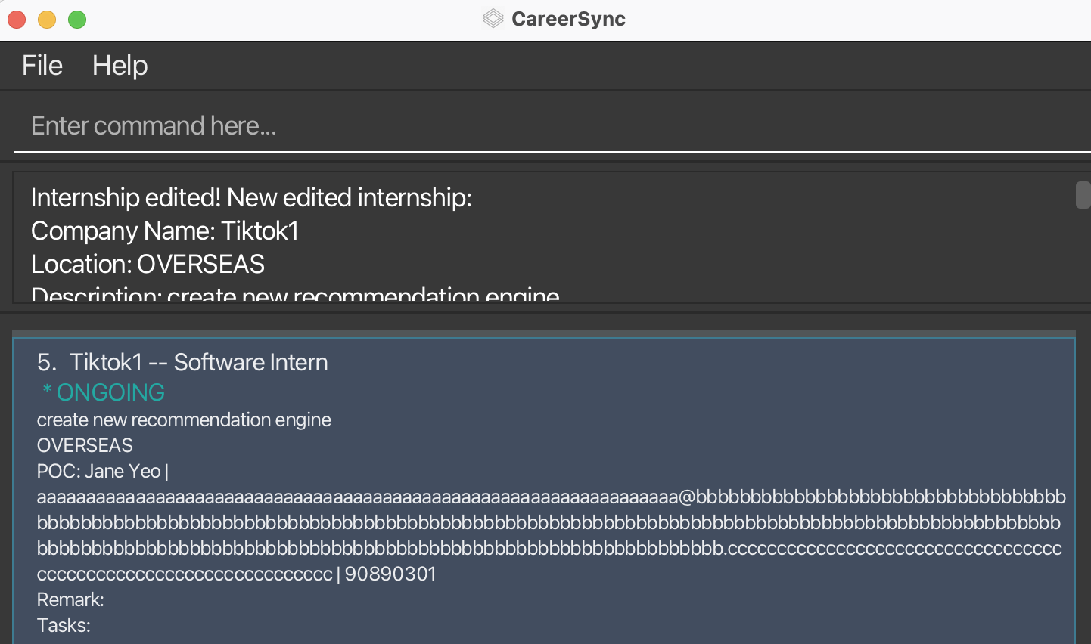1091x644 pixels.
Task: Open the Help menu
Action: click(x=120, y=66)
